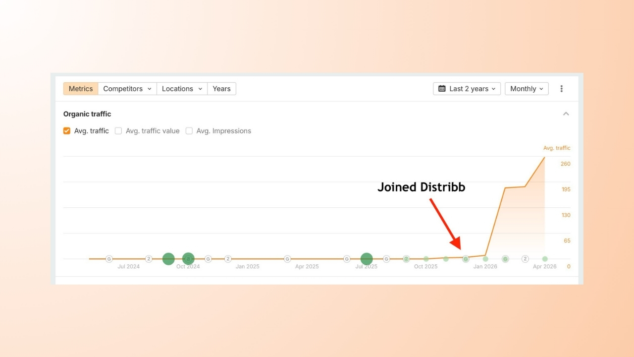Click the small green dot above Jan 2026

coord(485,259)
